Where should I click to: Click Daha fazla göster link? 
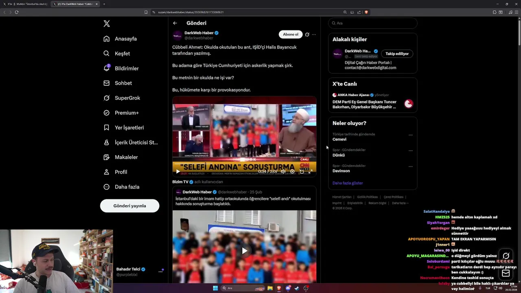[348, 183]
